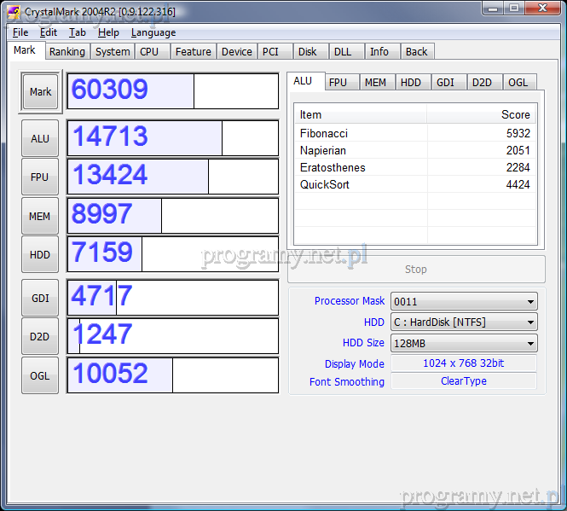Open the Language menu
This screenshot has width=567, height=511.
[x=153, y=32]
